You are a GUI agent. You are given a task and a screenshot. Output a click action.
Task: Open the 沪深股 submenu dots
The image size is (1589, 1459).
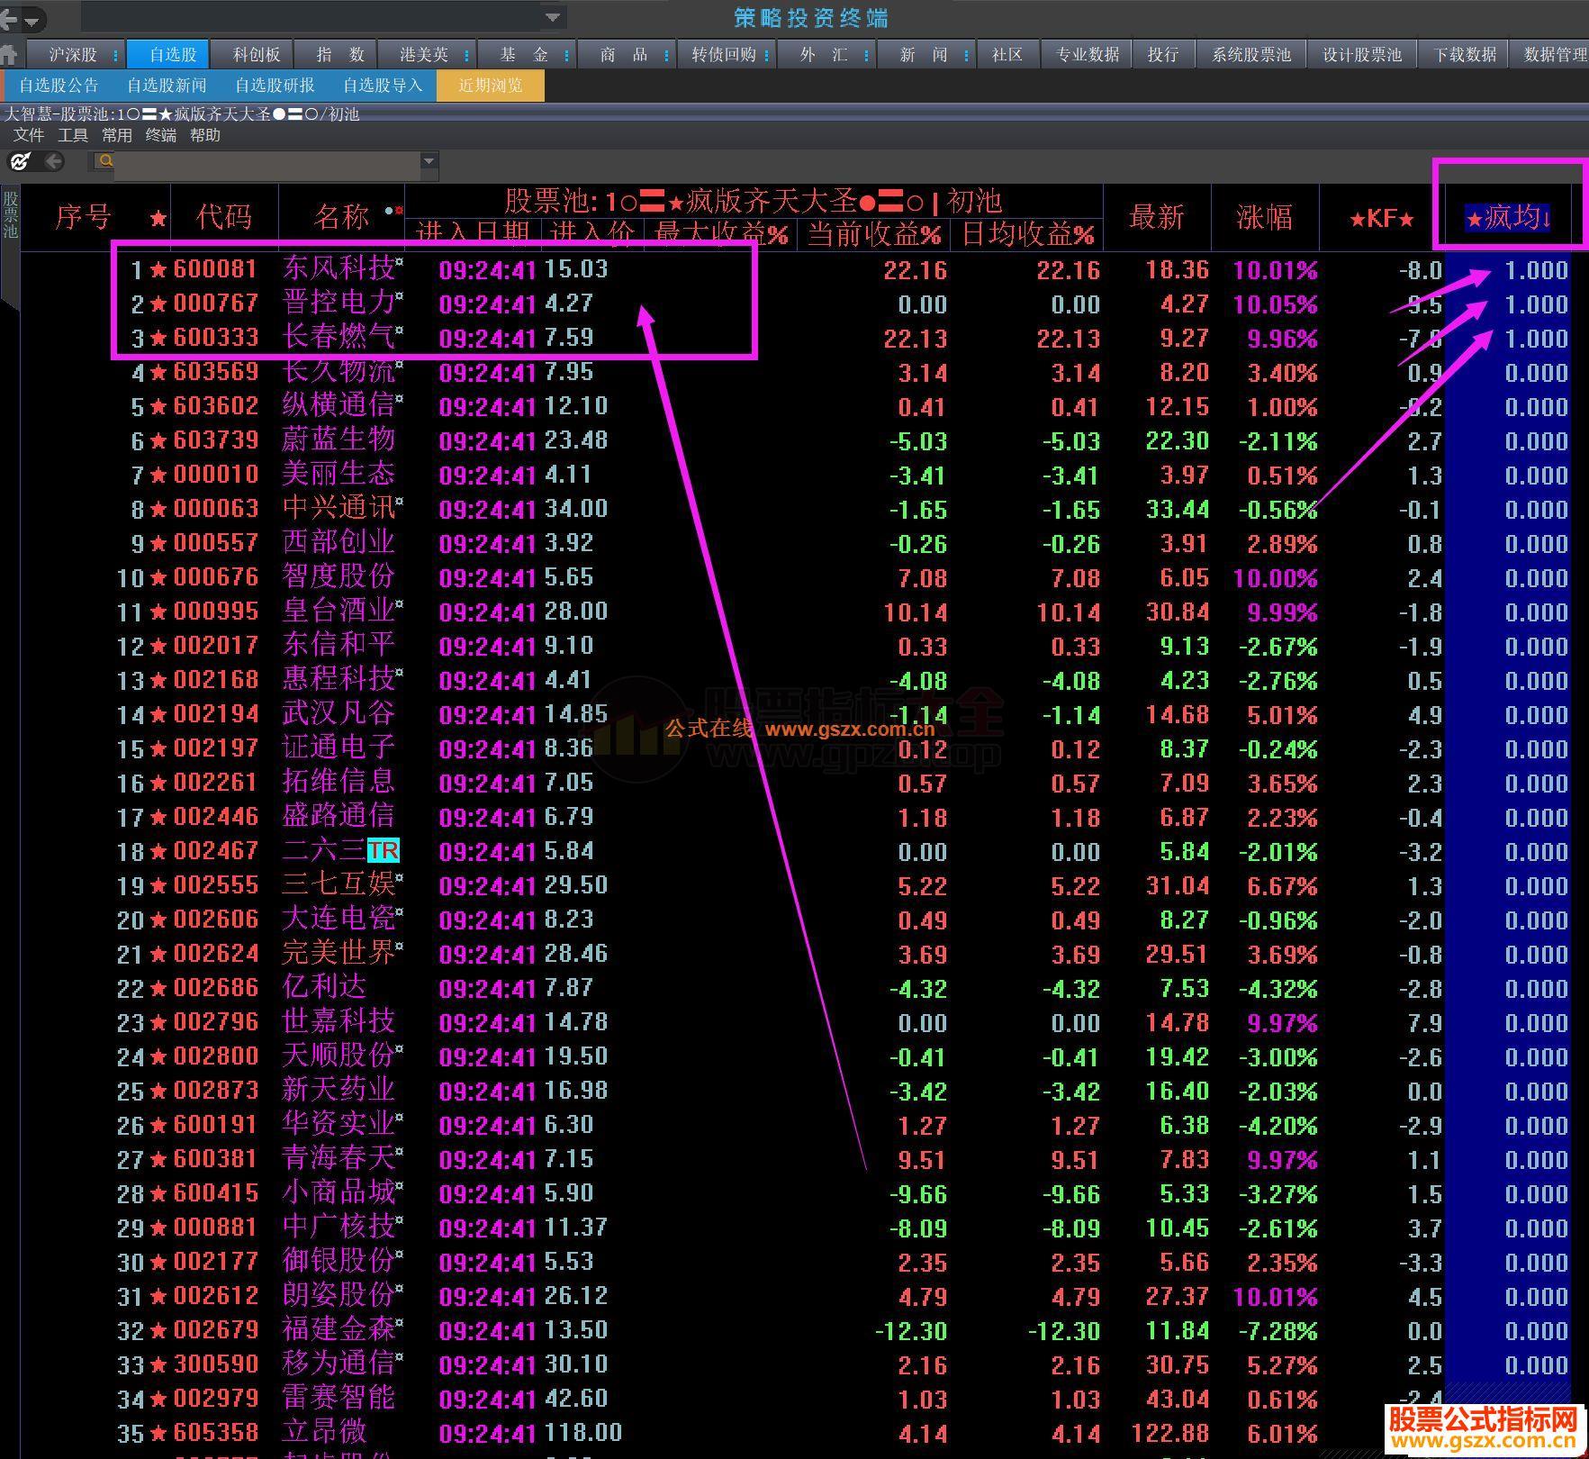pyautogui.click(x=115, y=56)
